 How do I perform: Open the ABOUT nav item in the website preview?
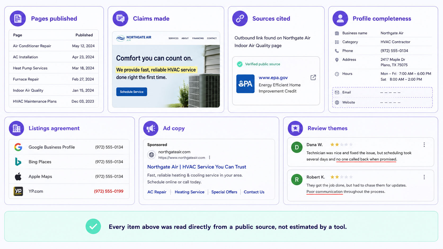[x=185, y=38]
